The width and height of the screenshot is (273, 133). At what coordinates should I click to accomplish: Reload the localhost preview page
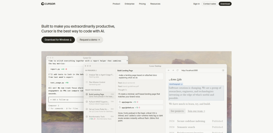(177, 70)
